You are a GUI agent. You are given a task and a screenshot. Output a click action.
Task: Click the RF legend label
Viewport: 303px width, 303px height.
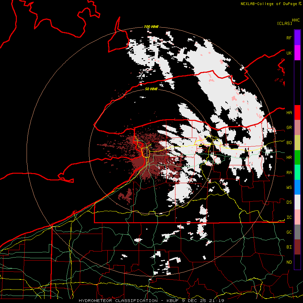pyautogui.click(x=289, y=38)
